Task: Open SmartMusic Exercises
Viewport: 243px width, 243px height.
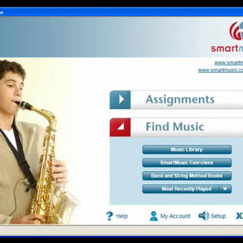Action: (187, 163)
